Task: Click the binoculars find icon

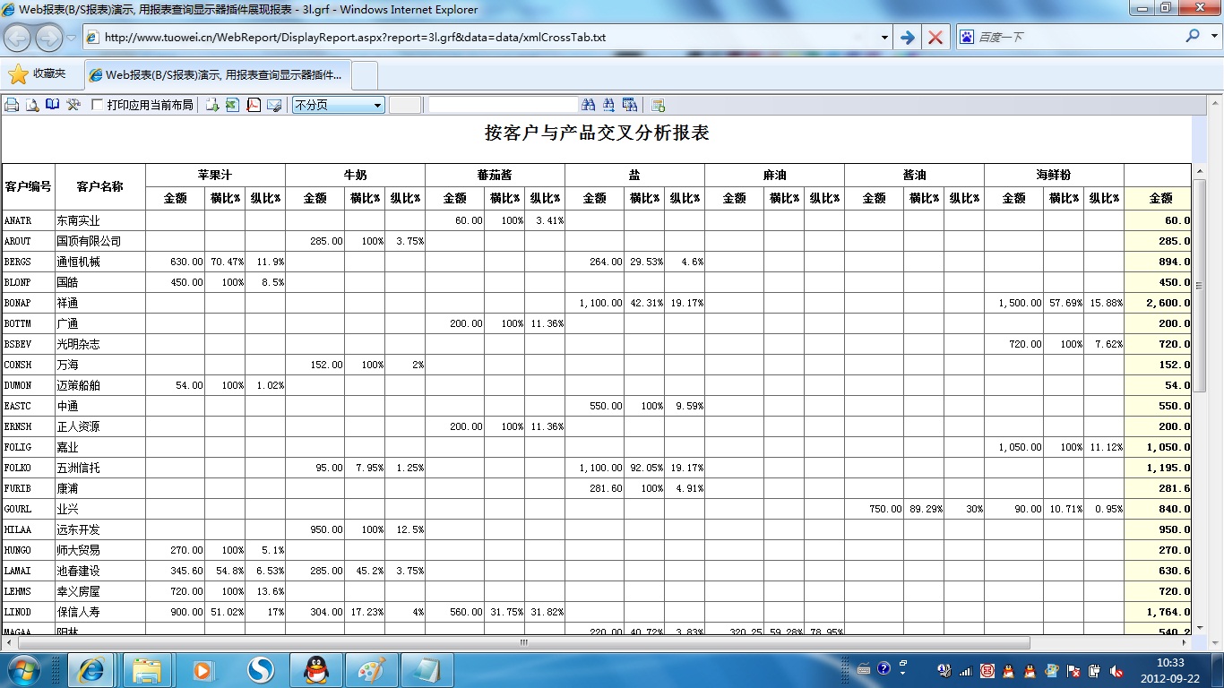Action: [589, 105]
